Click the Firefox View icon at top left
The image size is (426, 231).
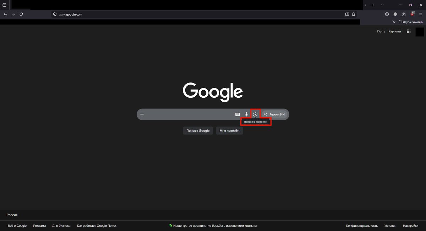(x=5, y=5)
